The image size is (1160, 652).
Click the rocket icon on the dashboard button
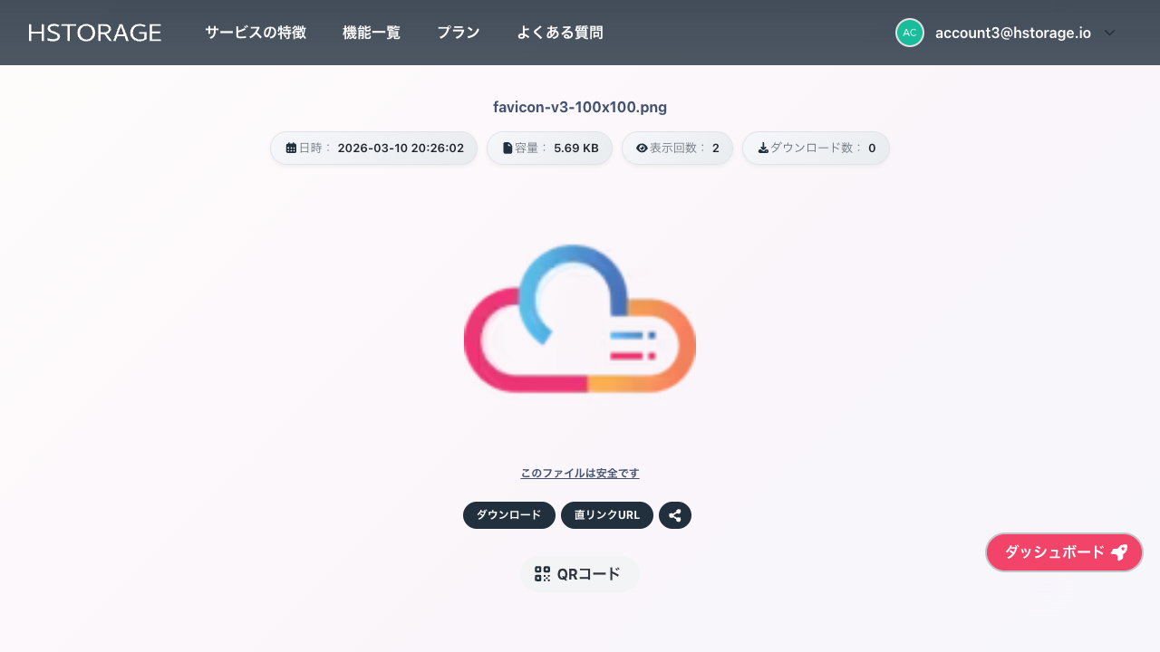pos(1119,552)
